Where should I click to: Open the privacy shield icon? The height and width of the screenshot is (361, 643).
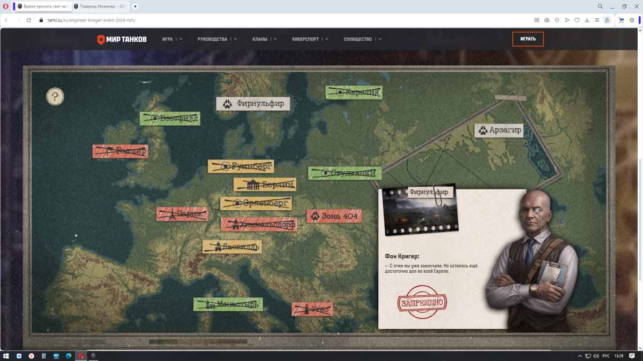coord(557,20)
